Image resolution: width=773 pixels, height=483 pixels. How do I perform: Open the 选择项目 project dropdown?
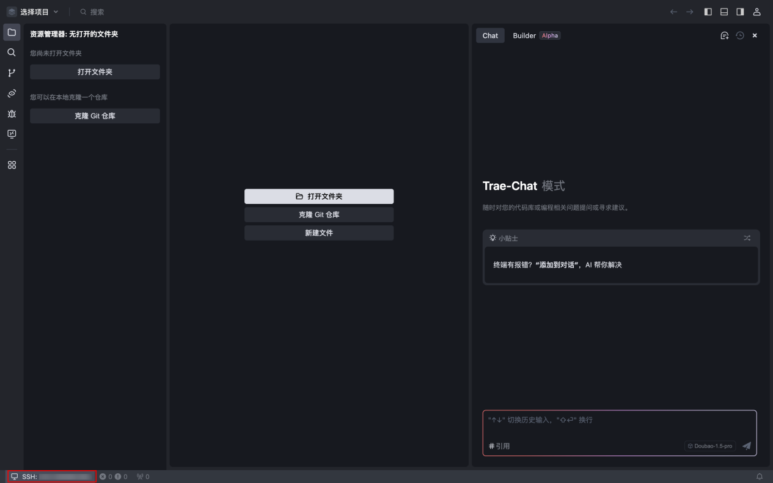tap(34, 11)
